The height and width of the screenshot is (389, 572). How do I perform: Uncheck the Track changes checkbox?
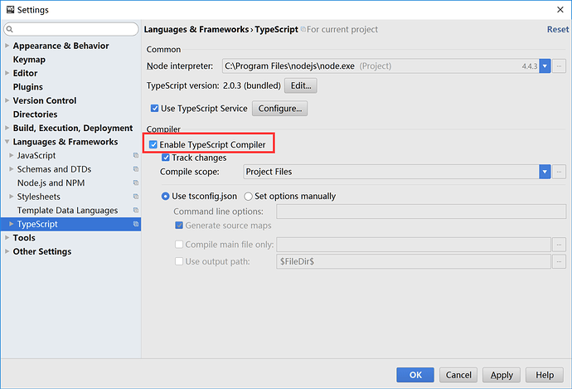[167, 158]
